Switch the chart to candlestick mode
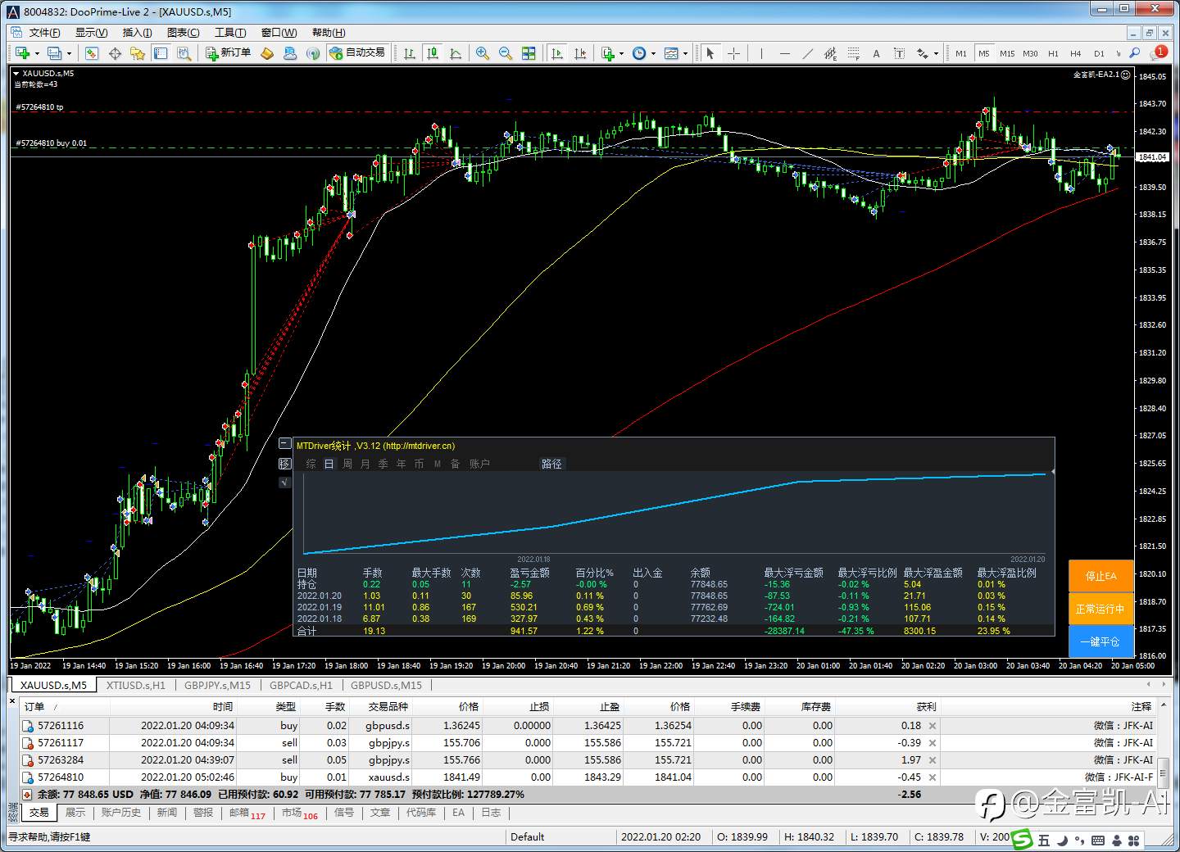 click(x=433, y=53)
